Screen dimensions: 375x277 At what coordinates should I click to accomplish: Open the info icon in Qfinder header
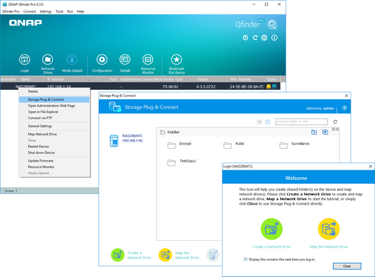[x=274, y=37]
